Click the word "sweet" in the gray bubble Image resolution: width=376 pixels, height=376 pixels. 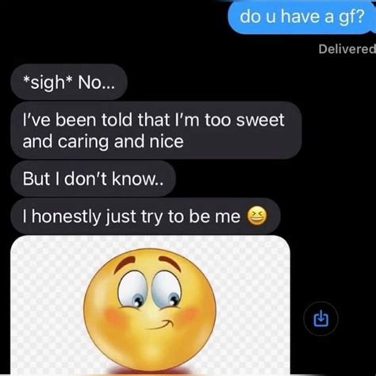[x=260, y=120]
